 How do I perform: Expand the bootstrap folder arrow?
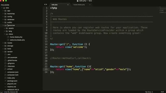coord(3,14)
